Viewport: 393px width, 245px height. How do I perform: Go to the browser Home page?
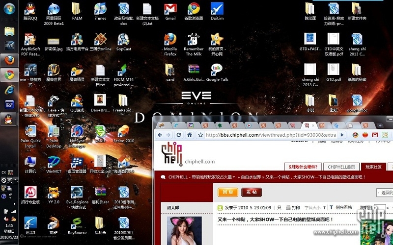pyautogui.click(x=190, y=135)
